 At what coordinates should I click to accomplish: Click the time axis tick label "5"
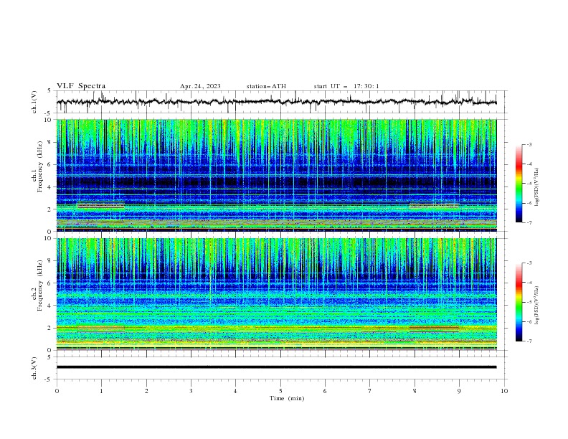(x=280, y=391)
